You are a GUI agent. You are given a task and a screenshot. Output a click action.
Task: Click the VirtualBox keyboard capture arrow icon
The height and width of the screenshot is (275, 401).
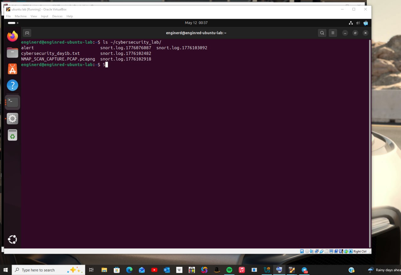(351, 251)
